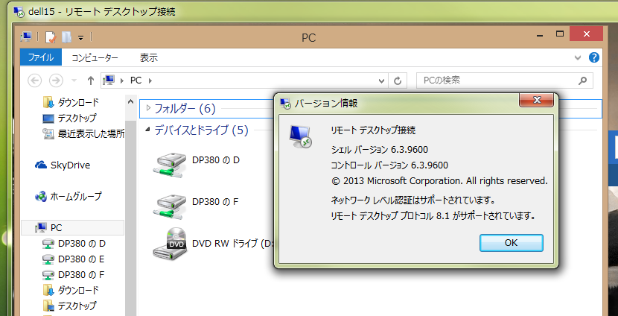The width and height of the screenshot is (618, 316).
Task: Go up one level with up arrow
Action: 91,80
